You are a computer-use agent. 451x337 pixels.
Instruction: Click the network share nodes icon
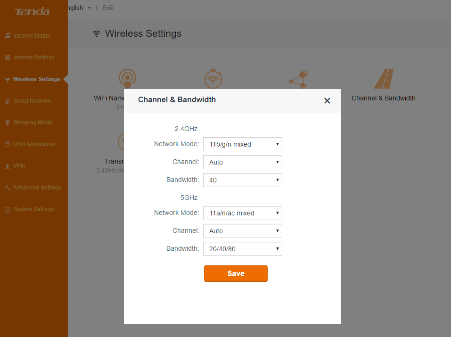pos(298,79)
